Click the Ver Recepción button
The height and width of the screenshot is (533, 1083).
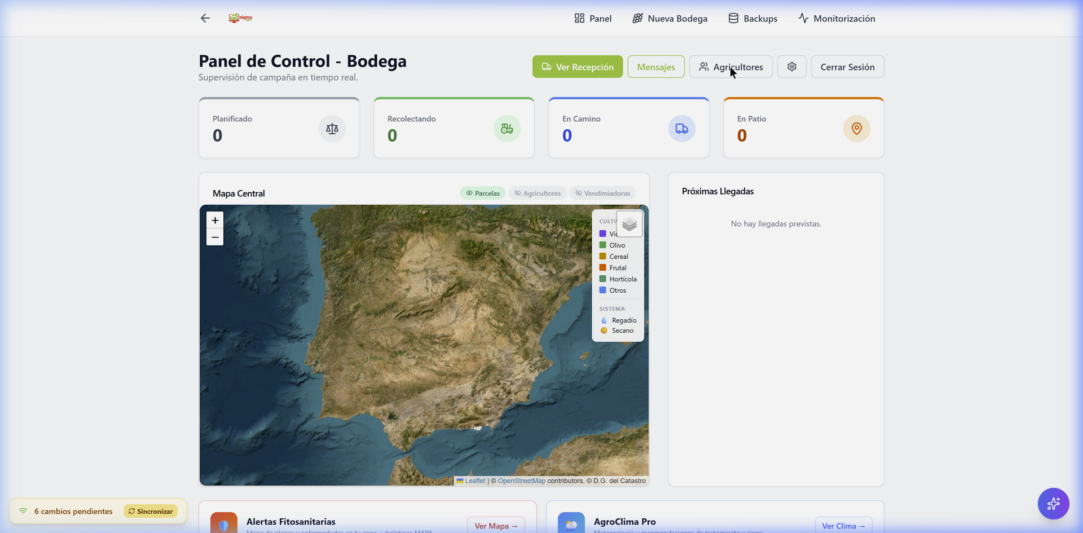point(578,67)
